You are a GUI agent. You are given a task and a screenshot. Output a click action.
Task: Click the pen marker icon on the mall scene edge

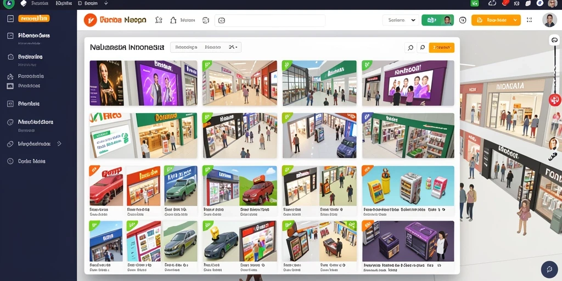[552, 156]
